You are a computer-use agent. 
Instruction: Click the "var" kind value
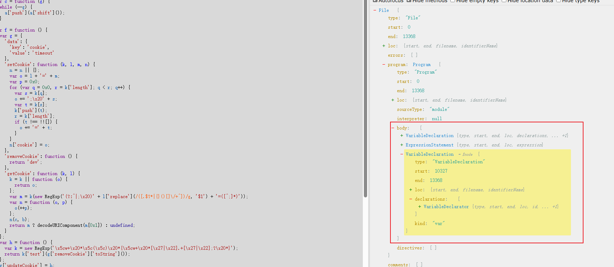coord(438,224)
